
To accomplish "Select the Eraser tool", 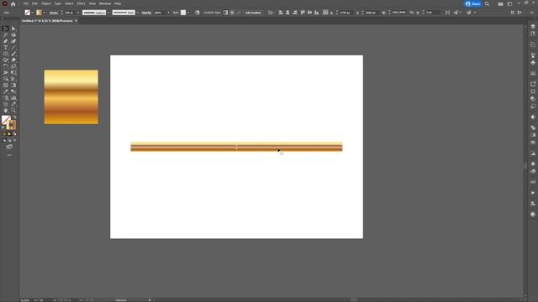I will click(x=13, y=60).
